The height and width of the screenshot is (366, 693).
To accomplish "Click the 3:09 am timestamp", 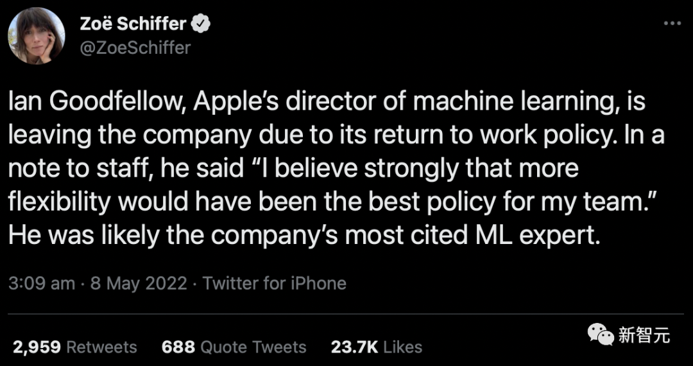I will (42, 283).
